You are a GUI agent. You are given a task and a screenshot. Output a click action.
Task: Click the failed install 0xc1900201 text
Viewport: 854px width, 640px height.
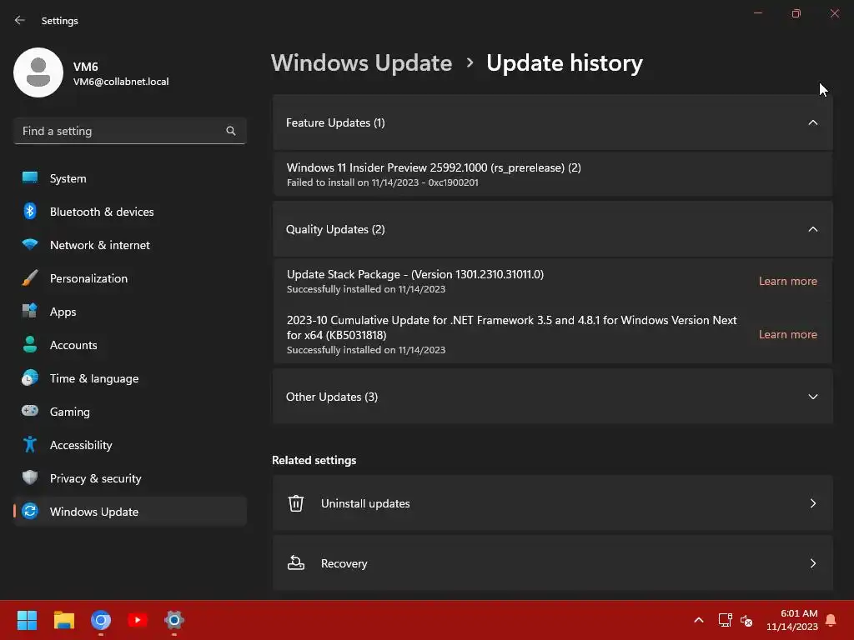tap(382, 182)
